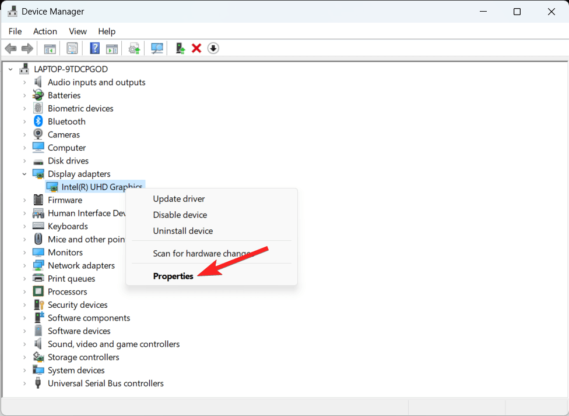Click the down-arrow Disable device toolbar icon
The height and width of the screenshot is (416, 569).
click(213, 48)
